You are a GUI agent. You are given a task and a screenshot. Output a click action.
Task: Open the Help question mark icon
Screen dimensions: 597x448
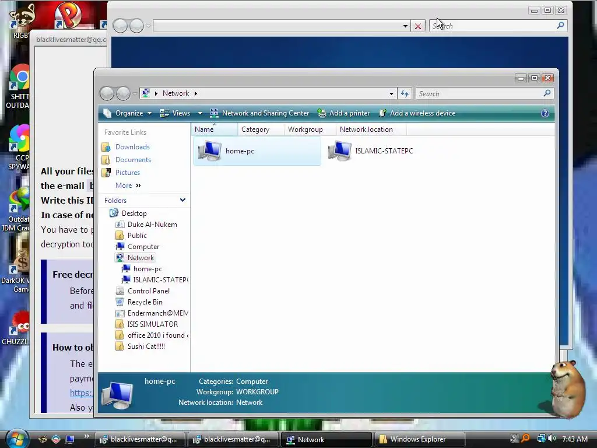(545, 113)
